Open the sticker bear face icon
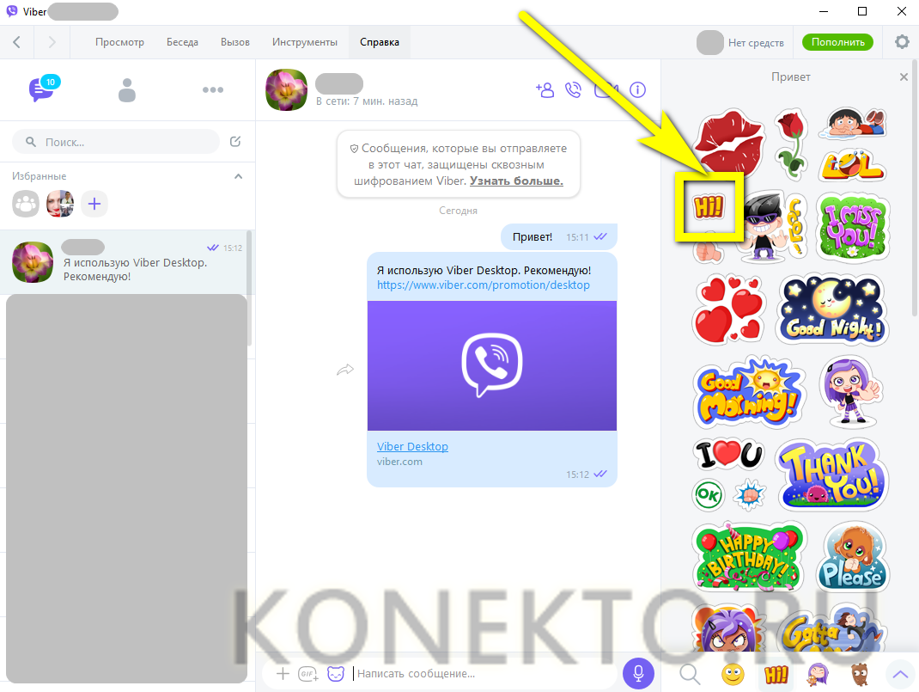The width and height of the screenshot is (919, 692). click(x=335, y=674)
